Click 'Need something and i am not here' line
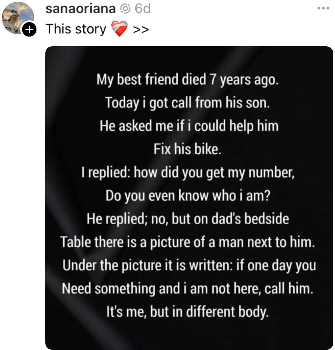 [x=187, y=289]
